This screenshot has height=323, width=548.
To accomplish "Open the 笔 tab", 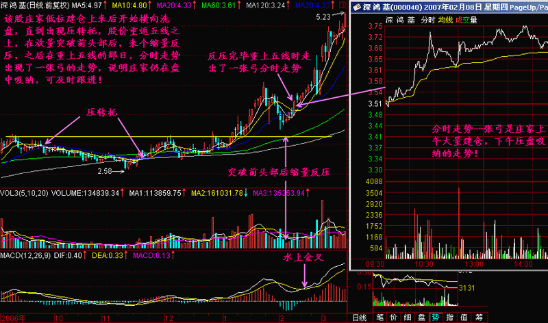I will [x=380, y=318].
